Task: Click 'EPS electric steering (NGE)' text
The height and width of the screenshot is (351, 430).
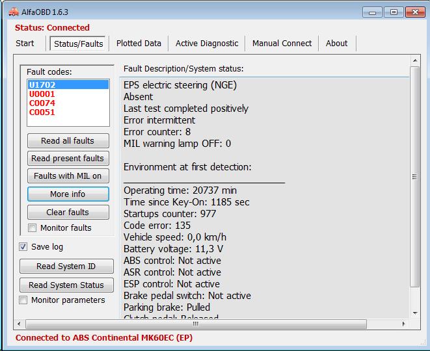Action: 180,85
